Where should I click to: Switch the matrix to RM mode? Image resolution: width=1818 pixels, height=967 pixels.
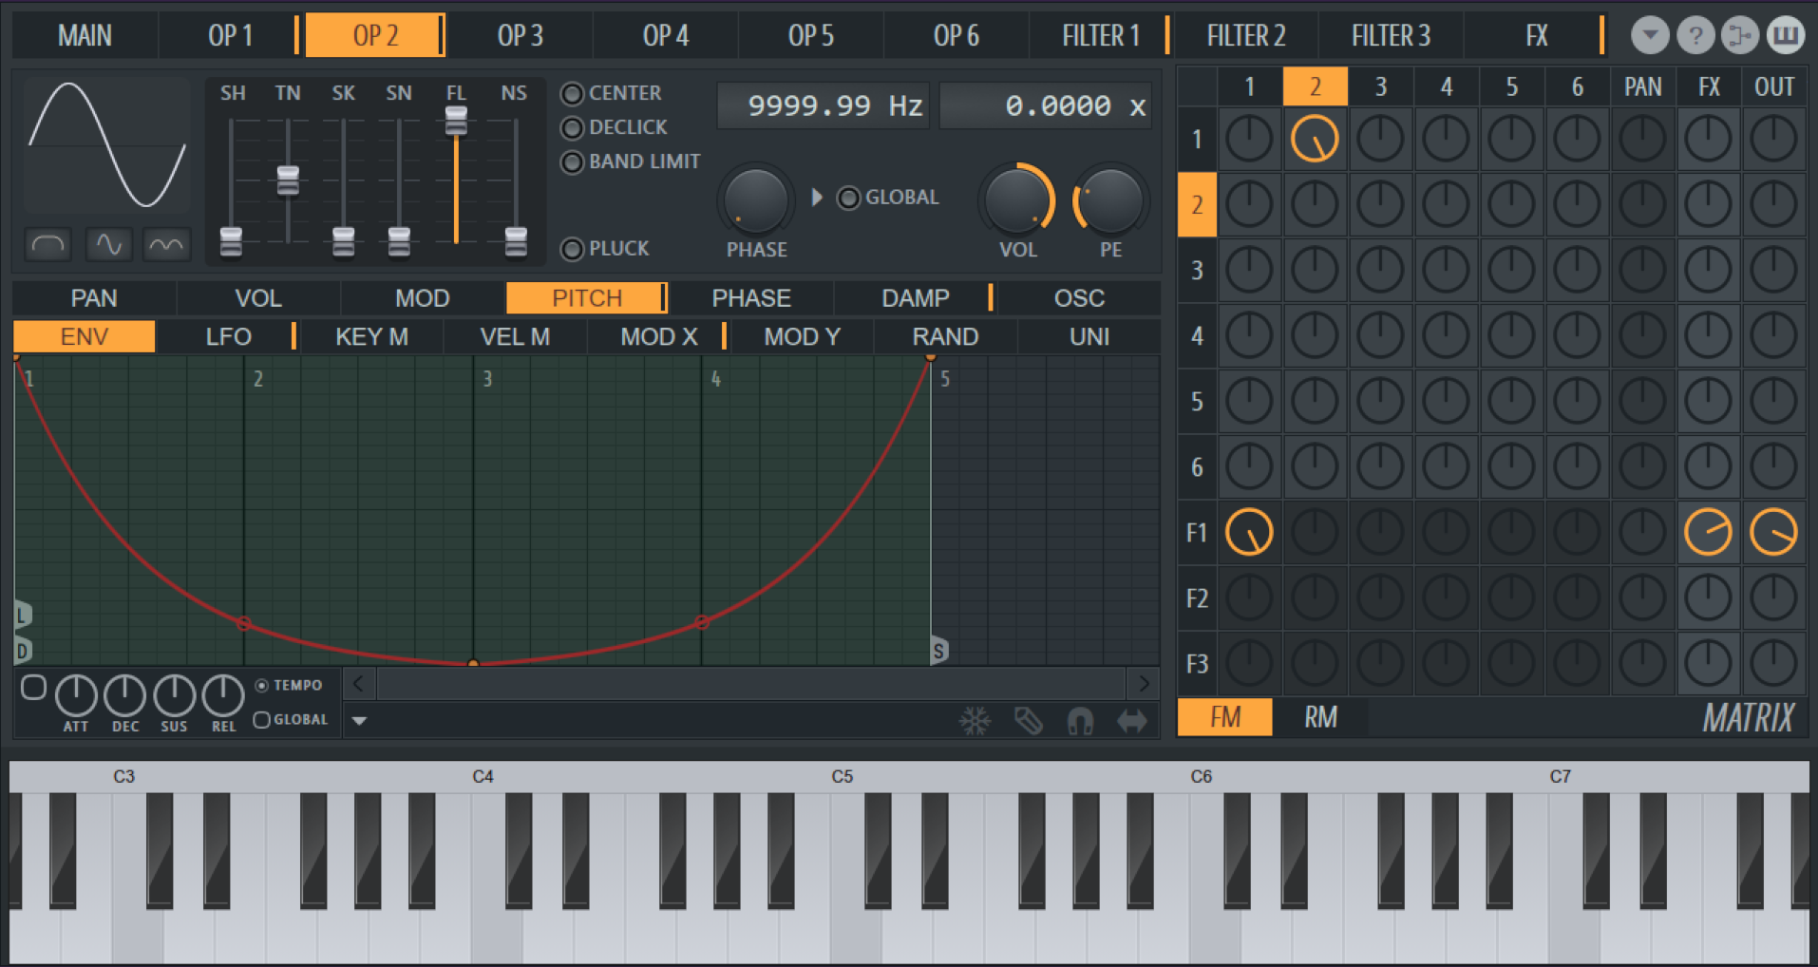tap(1320, 717)
